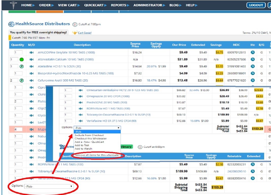Open history clock icon for Bisoprolol-Hydrochlorothiazide

253,73
